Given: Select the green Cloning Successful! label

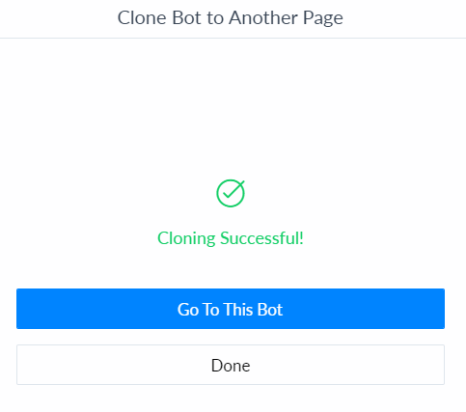Looking at the screenshot, I should [x=231, y=238].
